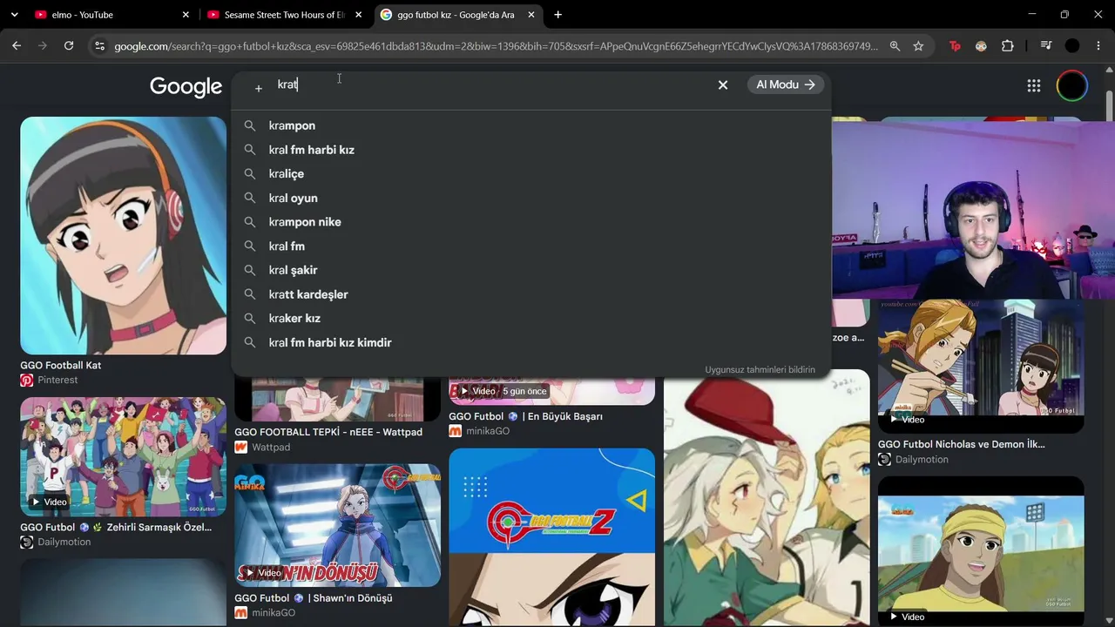Close the elmo - YouTube tab
The height and width of the screenshot is (627, 1115).
click(186, 15)
